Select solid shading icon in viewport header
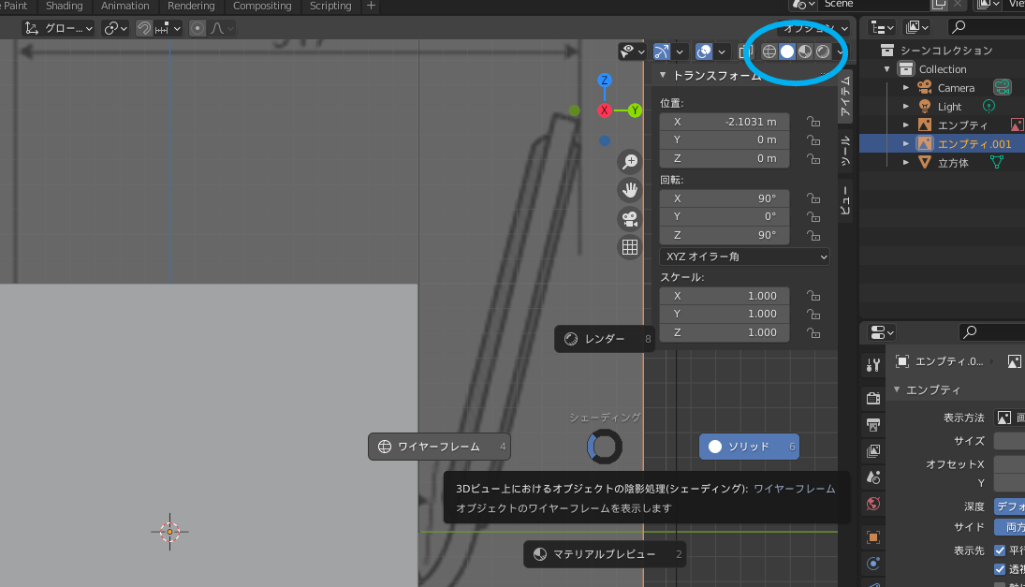 (x=787, y=51)
